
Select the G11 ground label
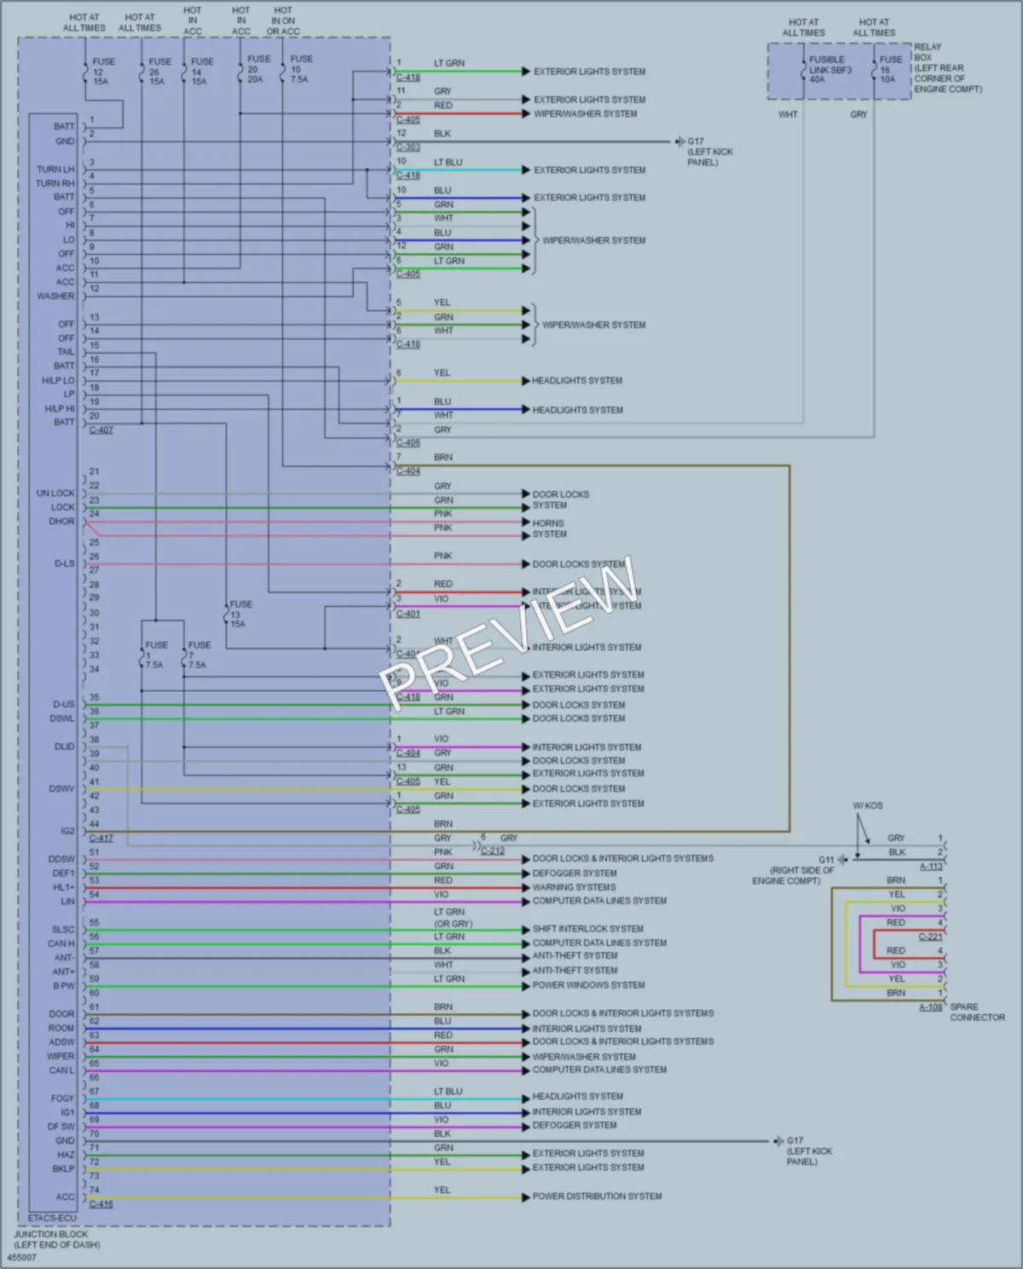click(827, 860)
